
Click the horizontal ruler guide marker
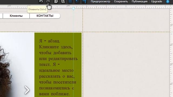[73, 9]
